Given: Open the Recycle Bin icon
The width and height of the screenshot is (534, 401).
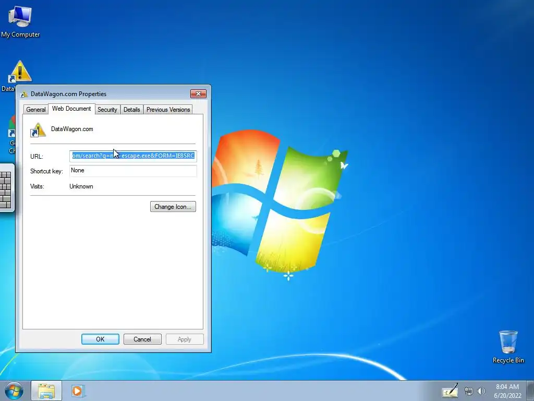Looking at the screenshot, I should (x=508, y=341).
